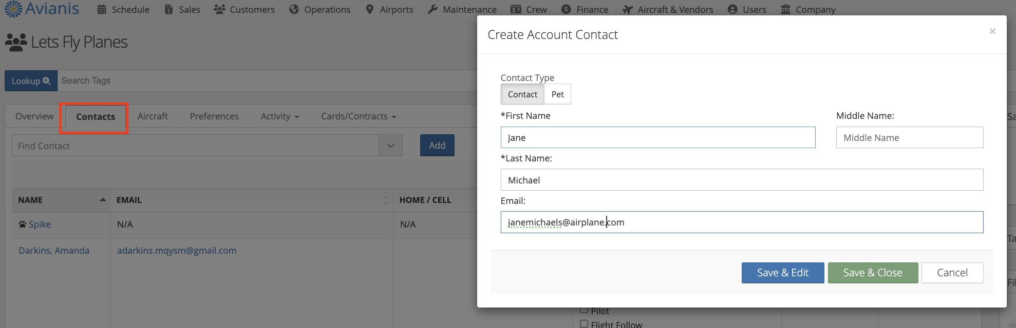Click the Operations globe icon

(x=294, y=10)
